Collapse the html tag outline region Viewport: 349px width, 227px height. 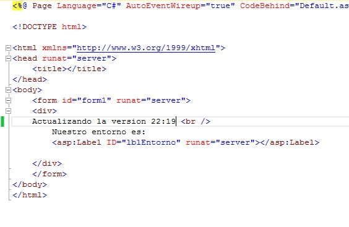[x=8, y=48]
